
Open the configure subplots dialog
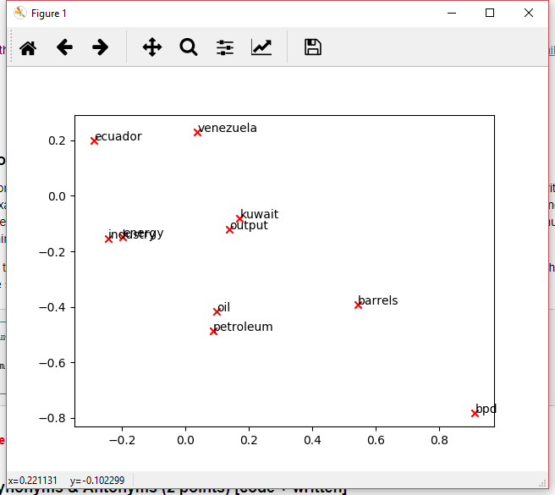point(225,47)
